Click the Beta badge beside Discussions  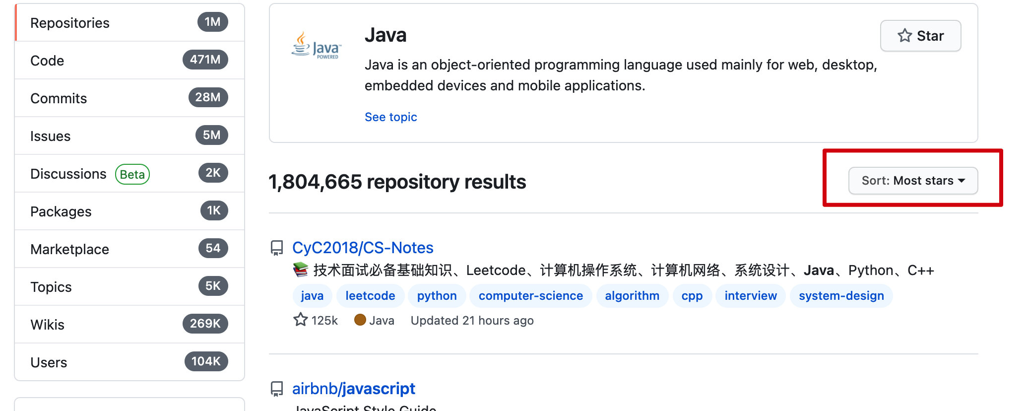tap(132, 174)
